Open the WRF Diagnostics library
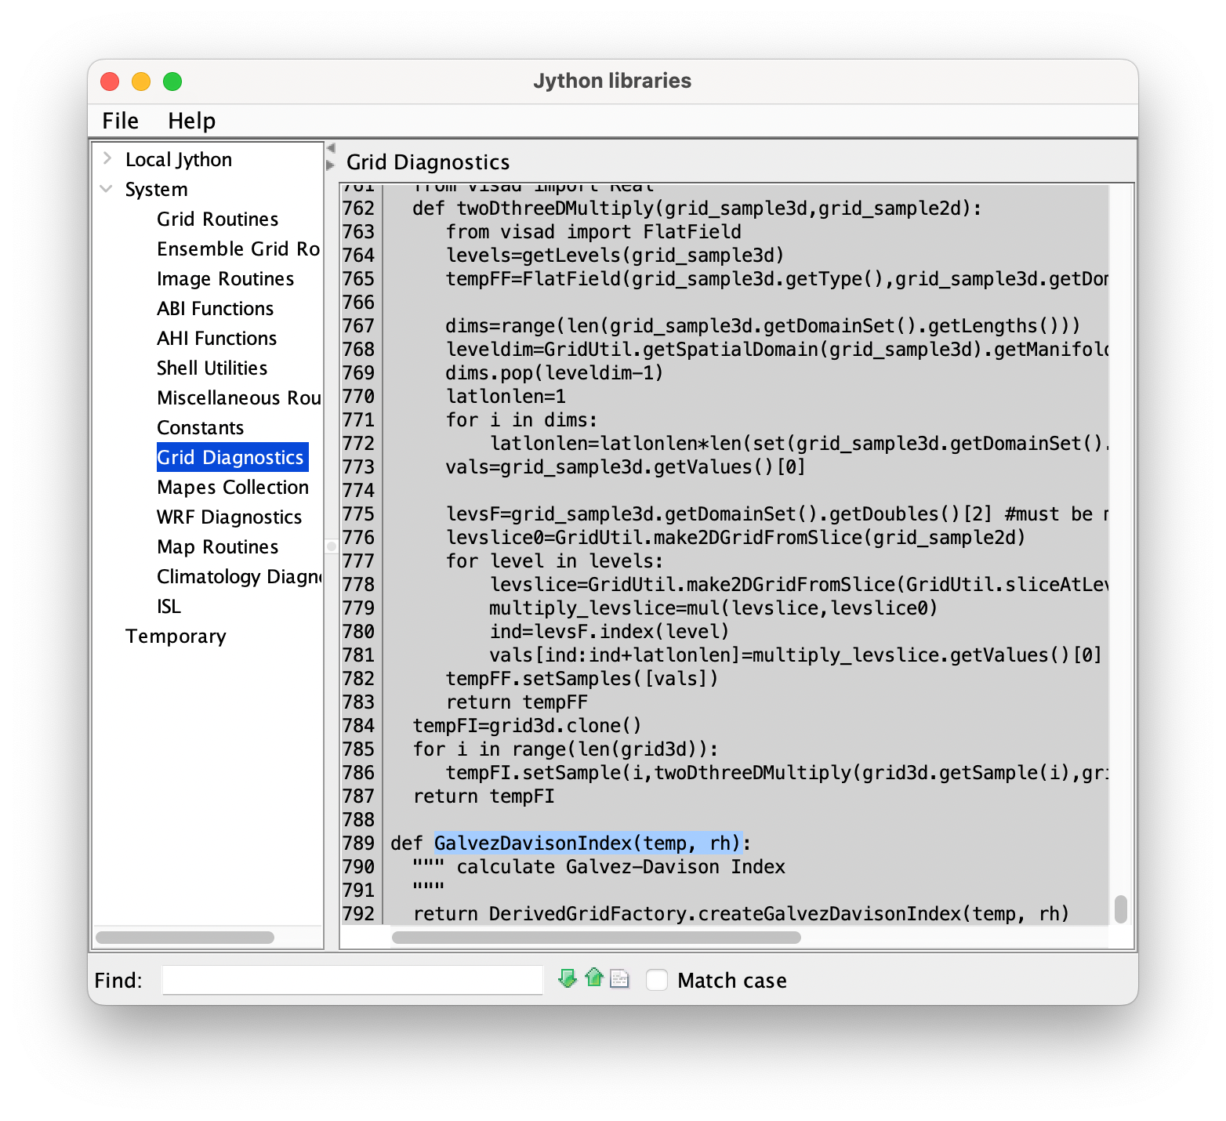The width and height of the screenshot is (1226, 1121). click(229, 517)
